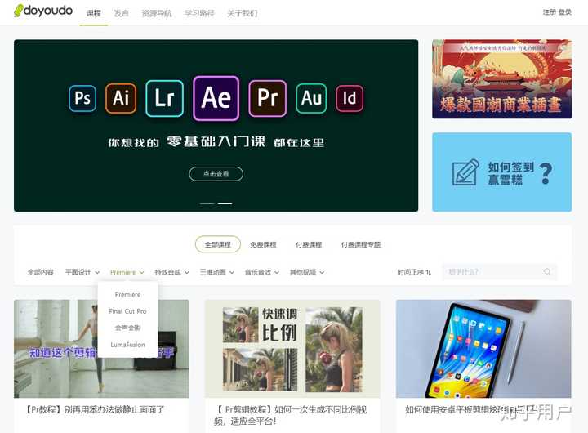Screen dimensions: 588x433
Task: Click the Ae After Effects icon in banner
Action: point(216,98)
